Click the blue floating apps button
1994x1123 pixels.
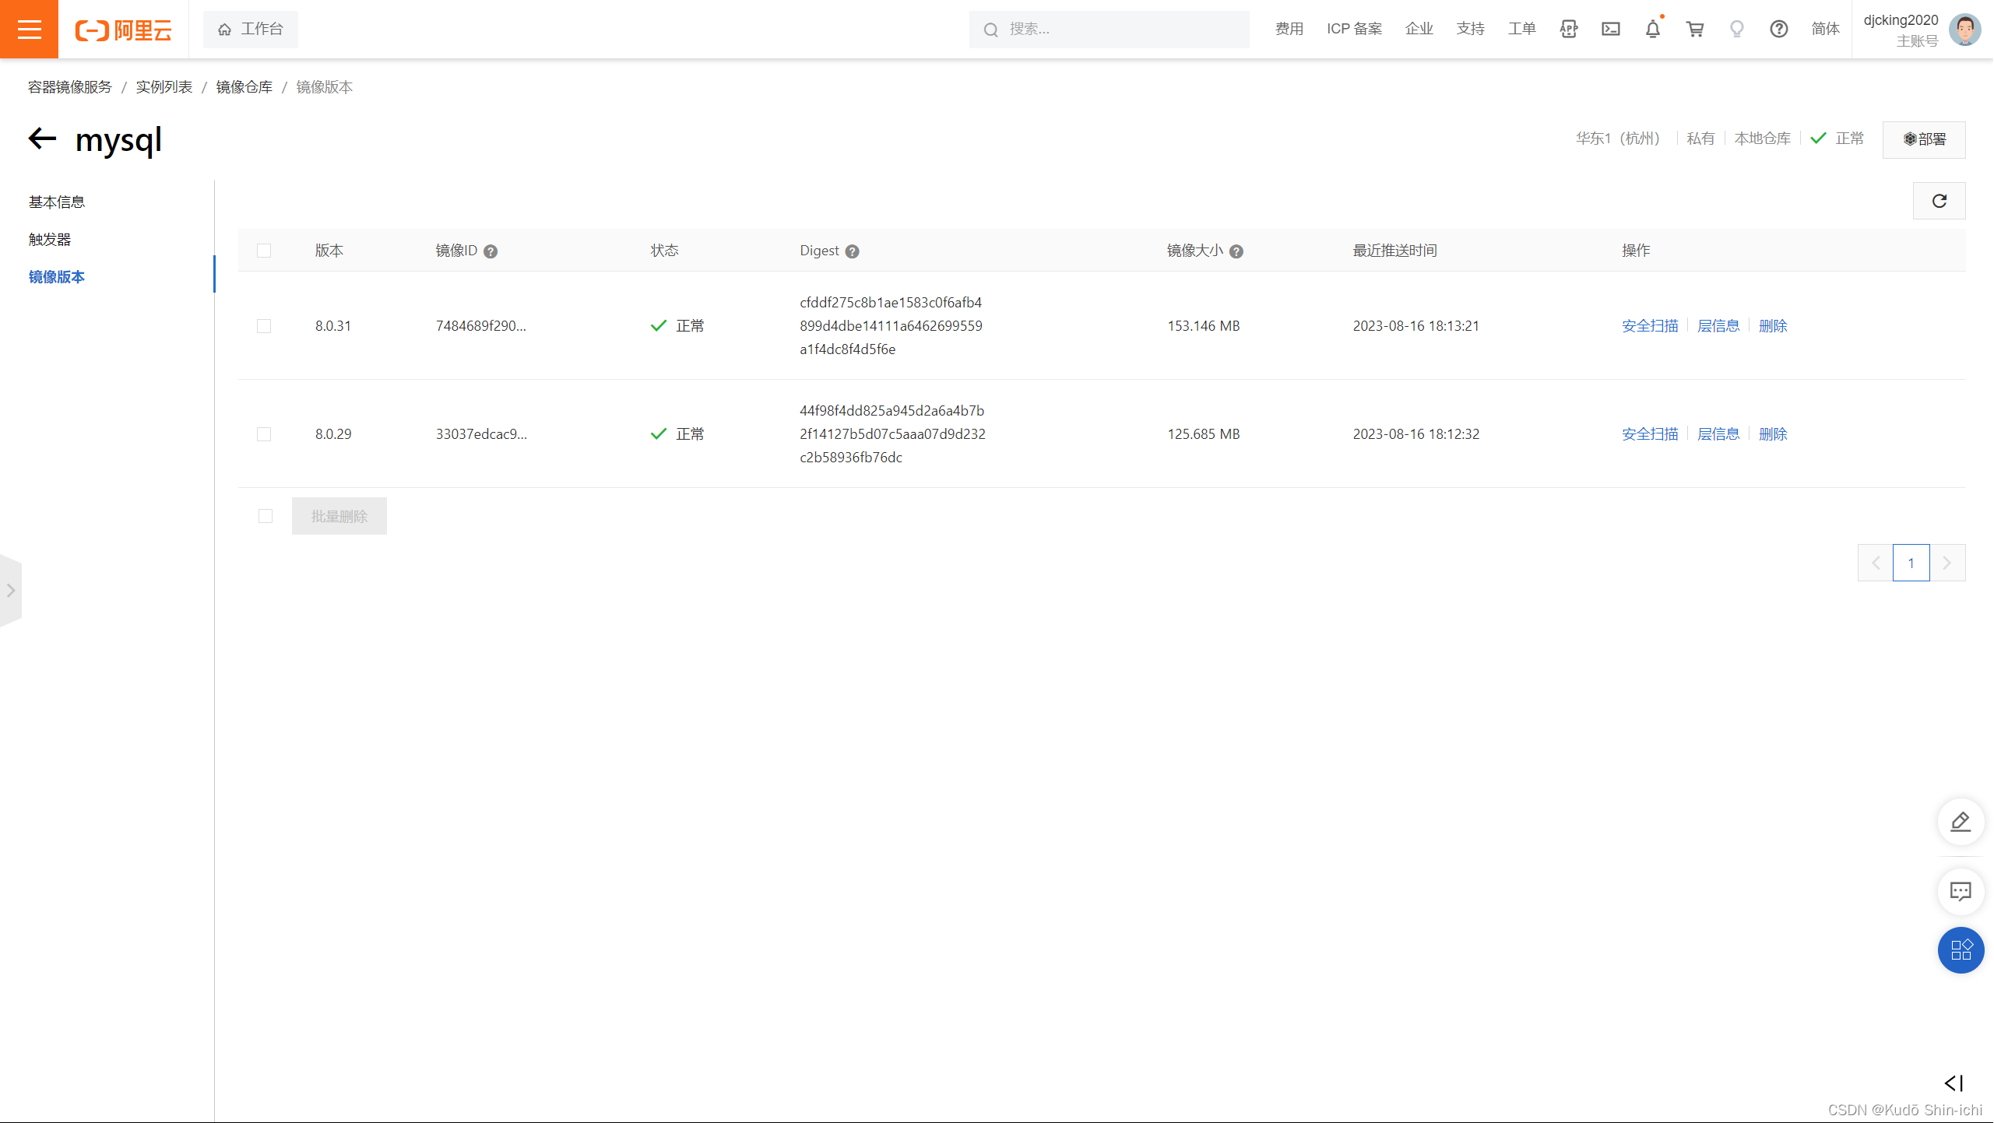tap(1960, 949)
